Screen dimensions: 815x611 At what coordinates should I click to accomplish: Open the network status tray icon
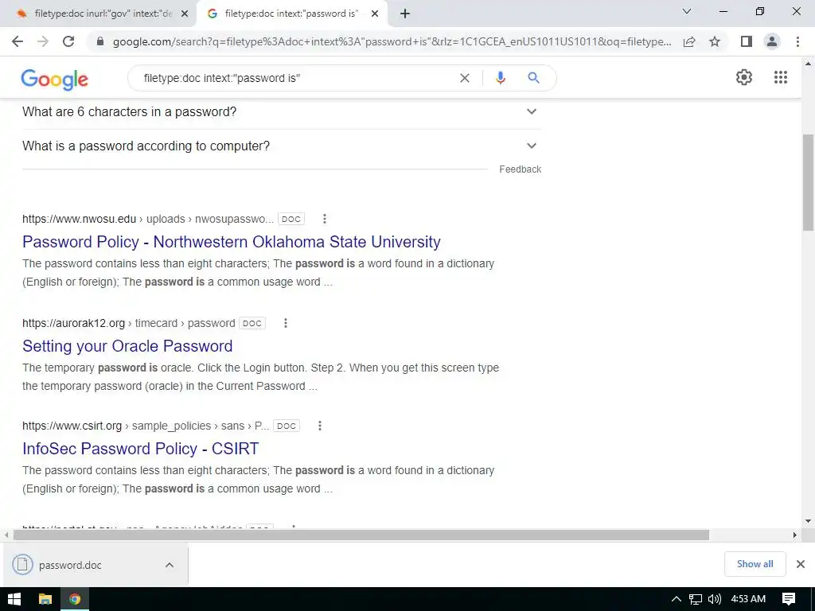click(696, 599)
